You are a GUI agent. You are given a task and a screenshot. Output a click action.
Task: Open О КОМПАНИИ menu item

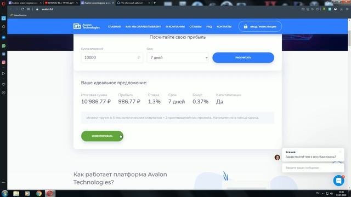point(175,27)
